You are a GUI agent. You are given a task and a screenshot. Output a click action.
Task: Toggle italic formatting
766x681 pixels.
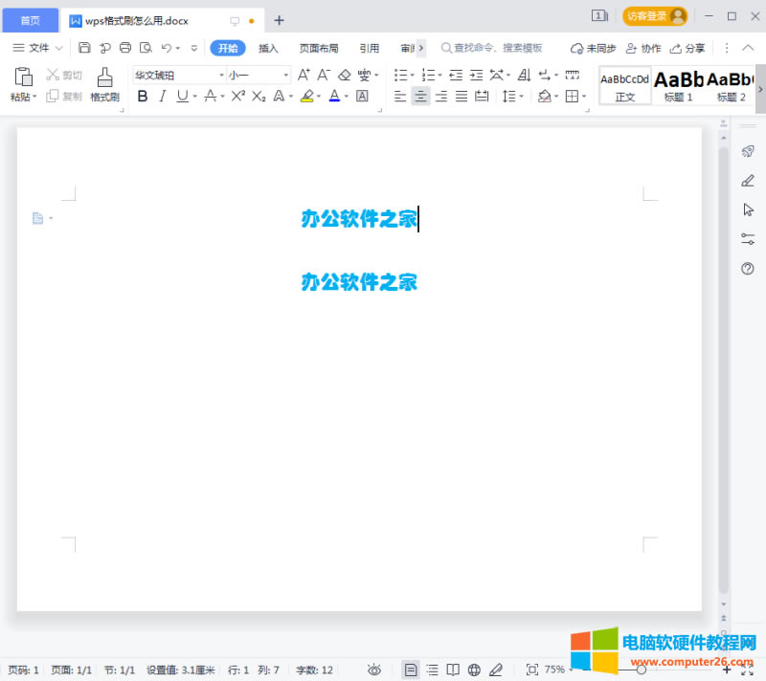[163, 96]
